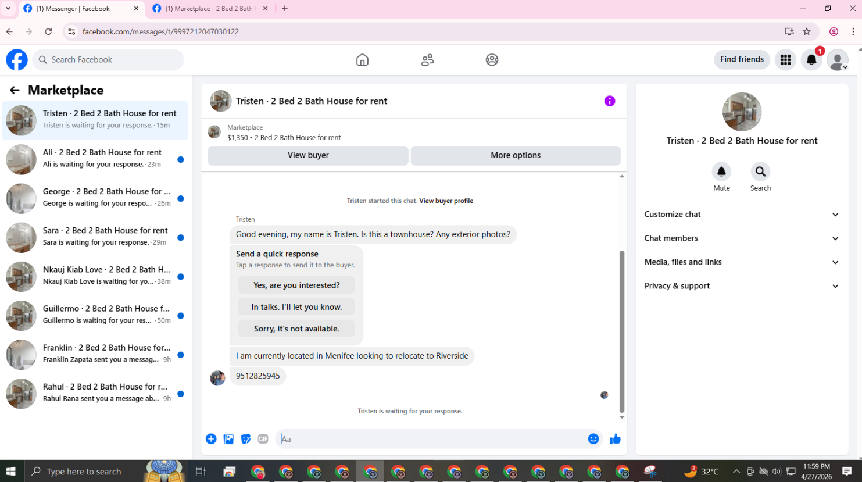Viewport: 862px width, 482px height.
Task: Open more actions plus icon in composer
Action: 211,439
